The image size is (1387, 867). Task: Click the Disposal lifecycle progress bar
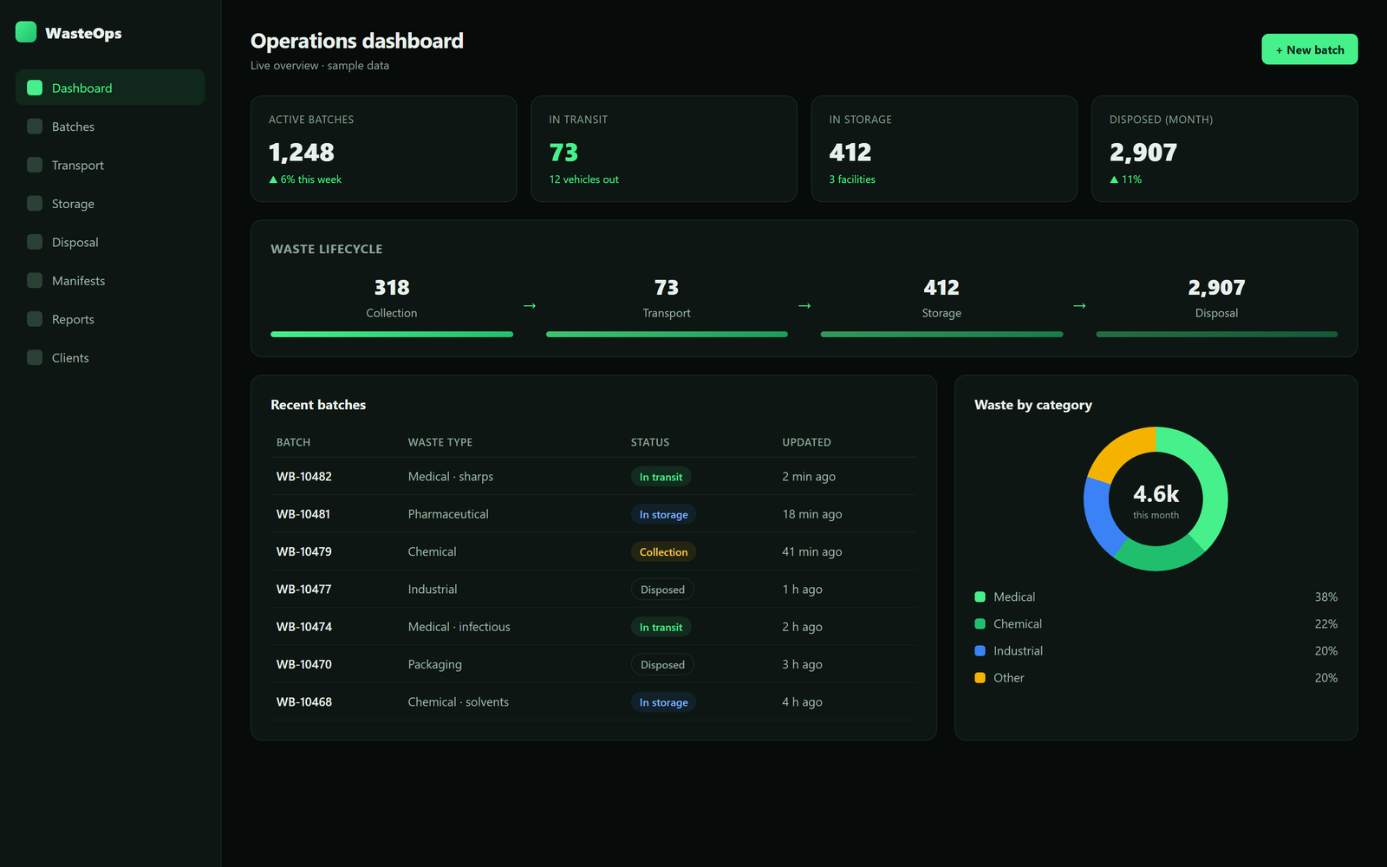[1216, 334]
